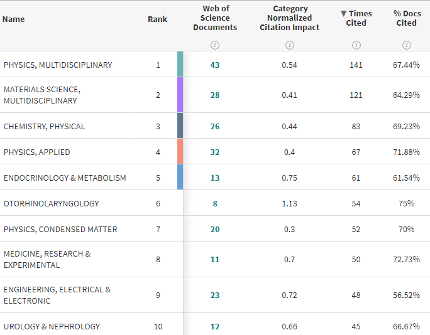
Task: Click salmon swatch for Physics, Applied row
Action: coord(180,151)
